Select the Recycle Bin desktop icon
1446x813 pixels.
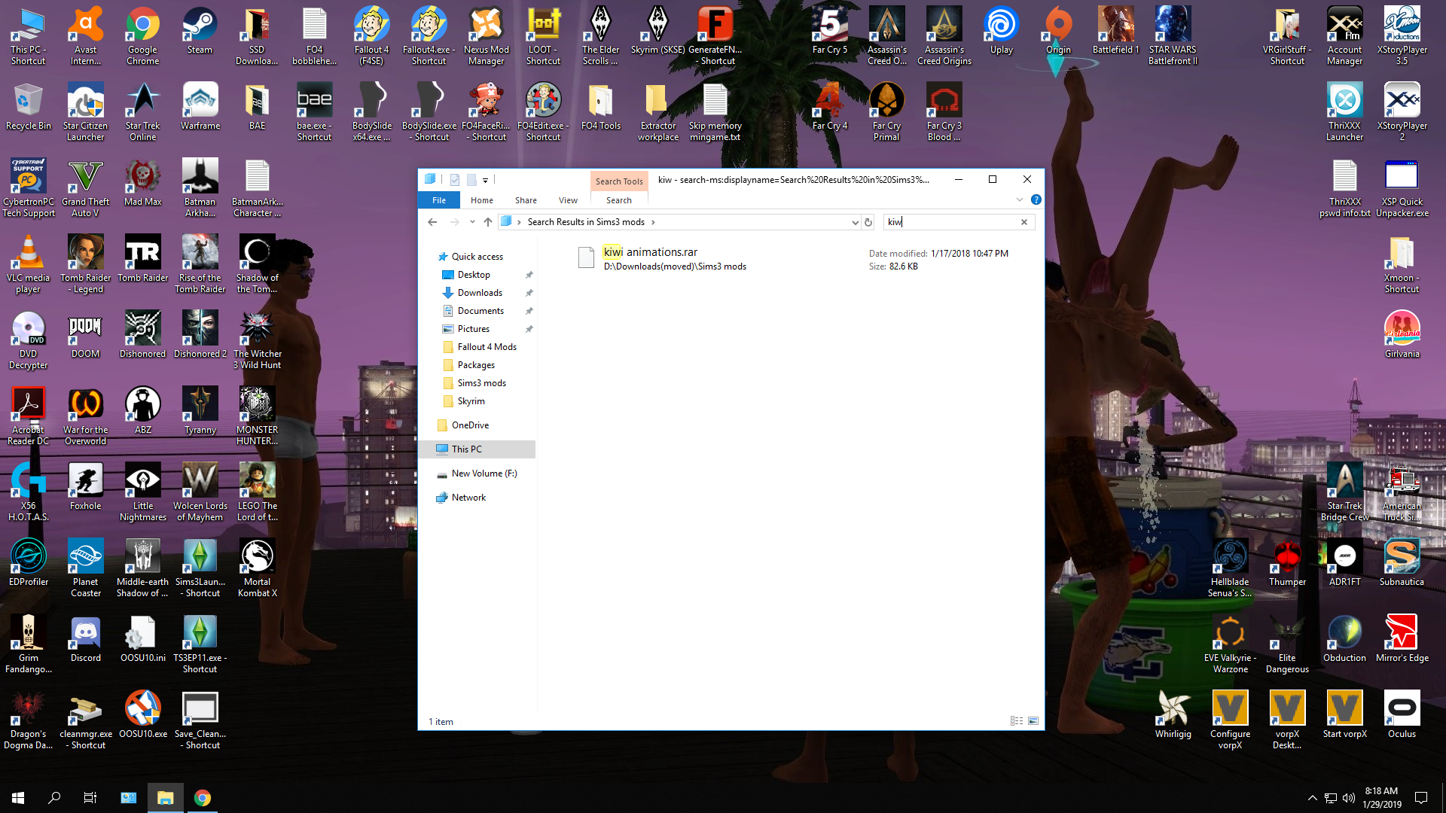click(28, 108)
